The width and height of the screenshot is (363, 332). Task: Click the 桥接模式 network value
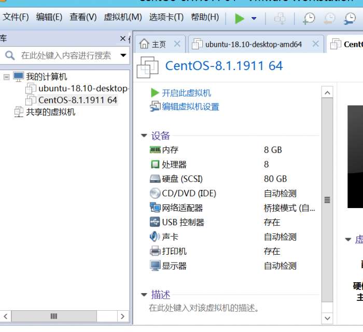(289, 208)
